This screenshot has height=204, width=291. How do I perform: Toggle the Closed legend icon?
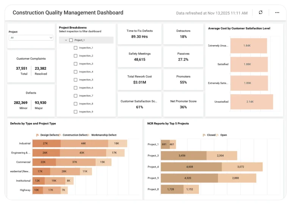[x=204, y=135]
